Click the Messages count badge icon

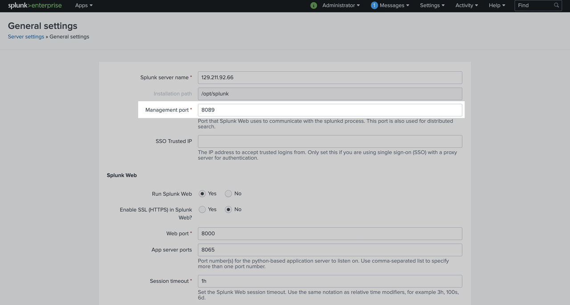pos(373,5)
